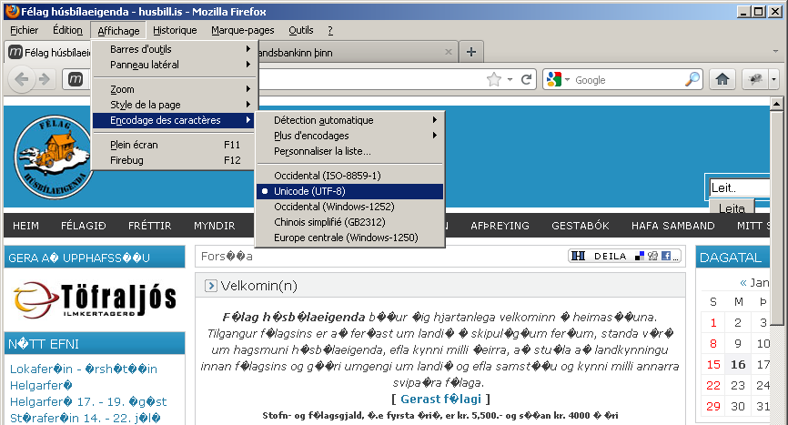Screen dimensions: 788x425
Task: Click the Google search input box
Action: pos(628,79)
